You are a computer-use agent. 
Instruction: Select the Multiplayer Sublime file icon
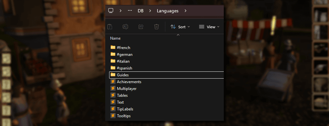(113, 88)
